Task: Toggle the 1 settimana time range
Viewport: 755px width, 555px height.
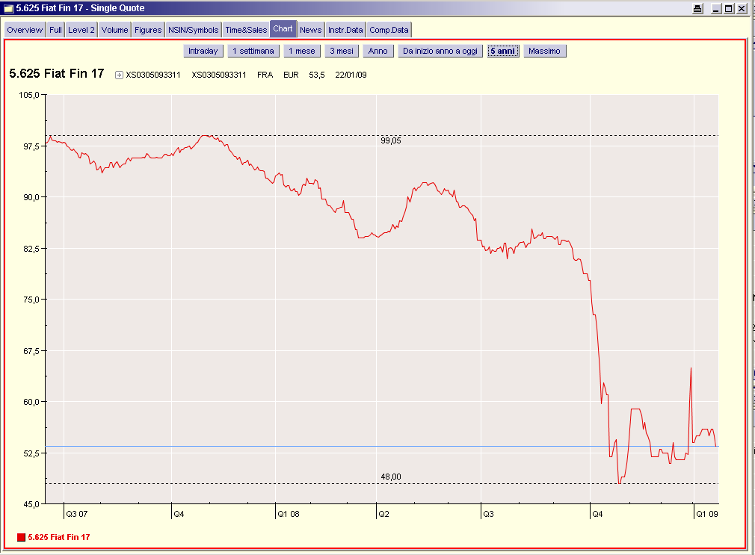Action: (x=253, y=51)
